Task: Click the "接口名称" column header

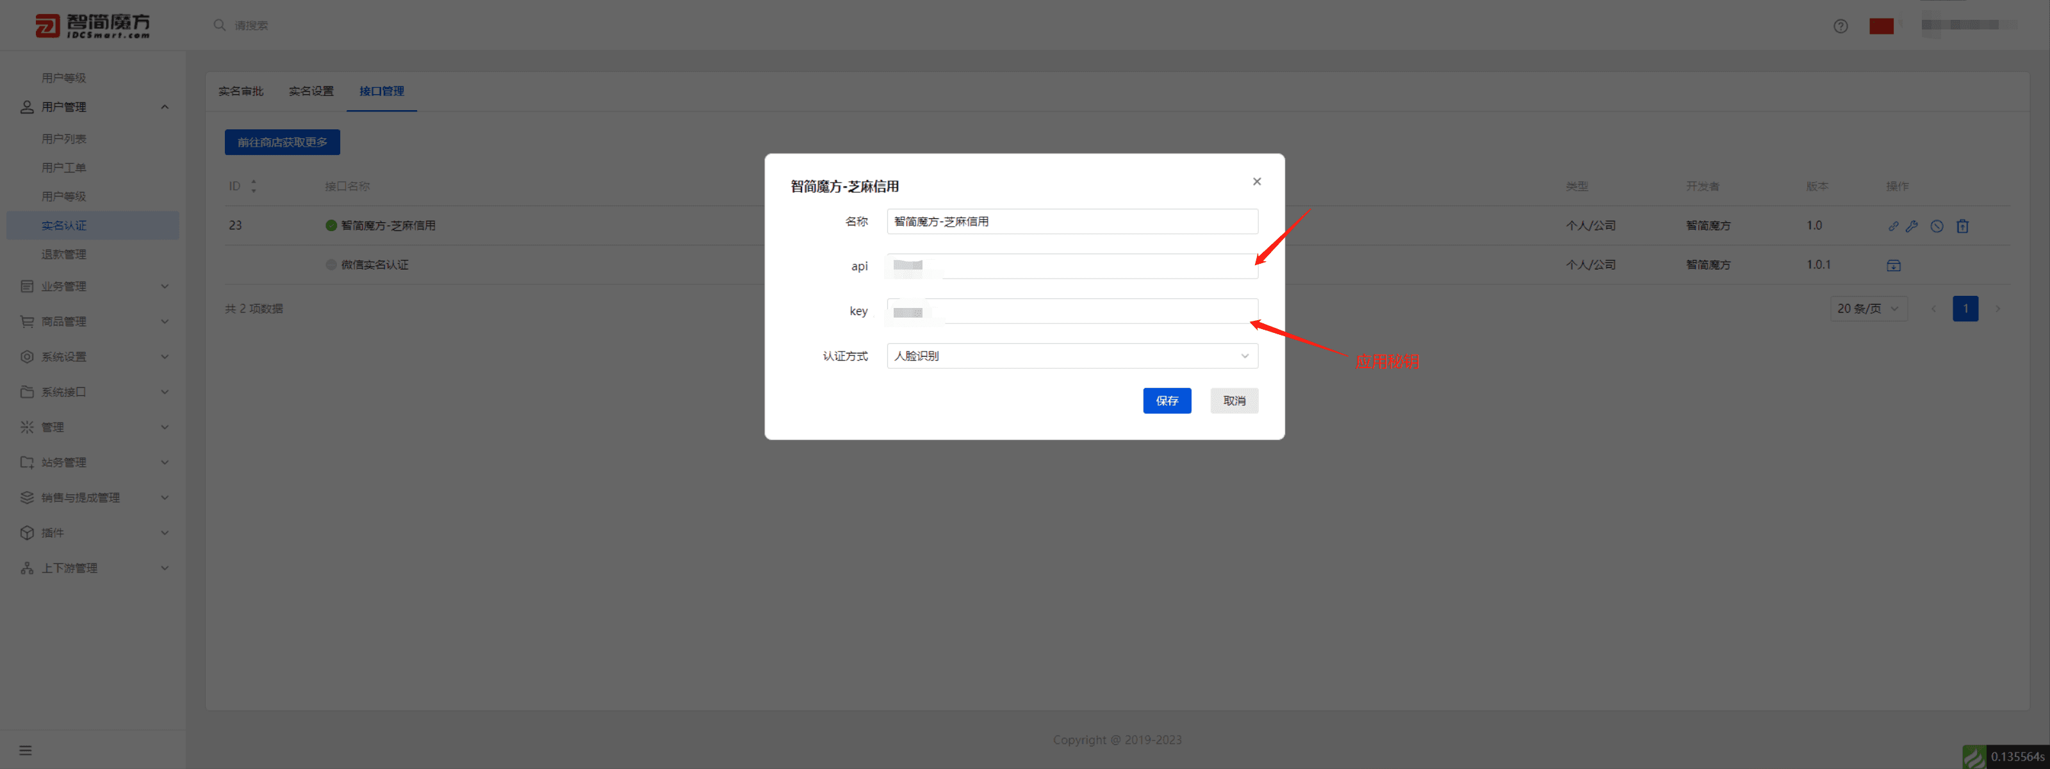Action: pyautogui.click(x=347, y=186)
